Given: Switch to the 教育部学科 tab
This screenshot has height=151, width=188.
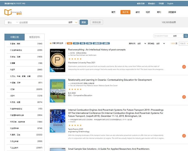Looking at the screenshot, I should (34, 37).
